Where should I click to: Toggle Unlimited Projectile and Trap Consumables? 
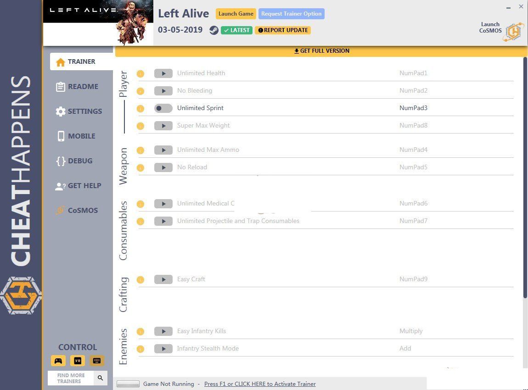click(x=163, y=222)
